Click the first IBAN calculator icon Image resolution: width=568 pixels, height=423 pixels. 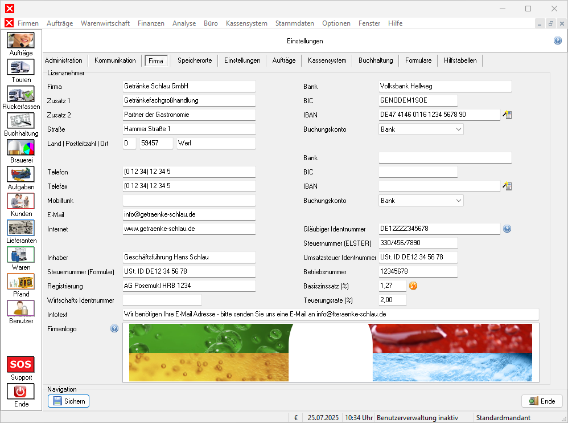point(507,115)
